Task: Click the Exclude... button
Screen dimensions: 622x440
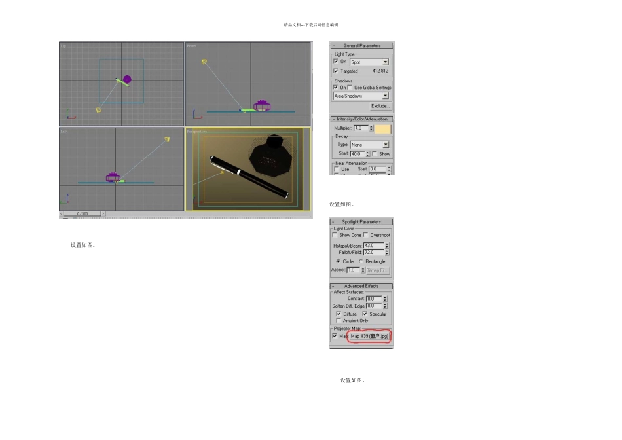Action: pyautogui.click(x=380, y=106)
